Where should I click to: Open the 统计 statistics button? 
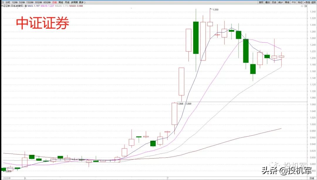point(281,2)
